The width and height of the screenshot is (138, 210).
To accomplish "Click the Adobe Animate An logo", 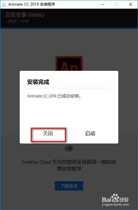I will (69, 63).
